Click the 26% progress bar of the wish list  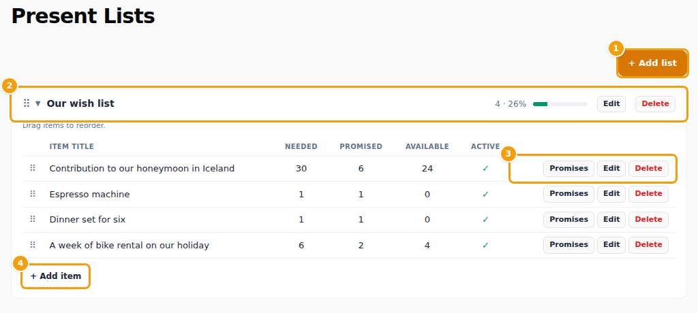click(x=560, y=104)
